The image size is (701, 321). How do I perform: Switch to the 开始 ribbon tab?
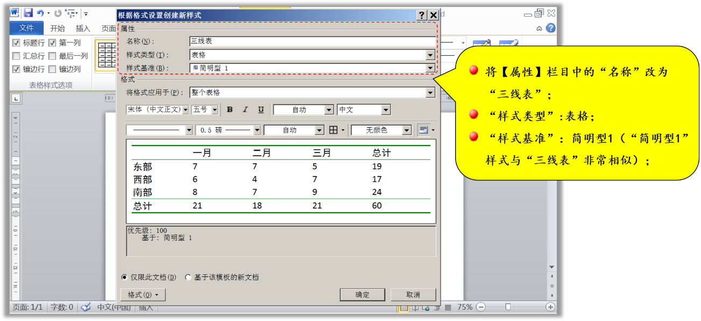(58, 28)
